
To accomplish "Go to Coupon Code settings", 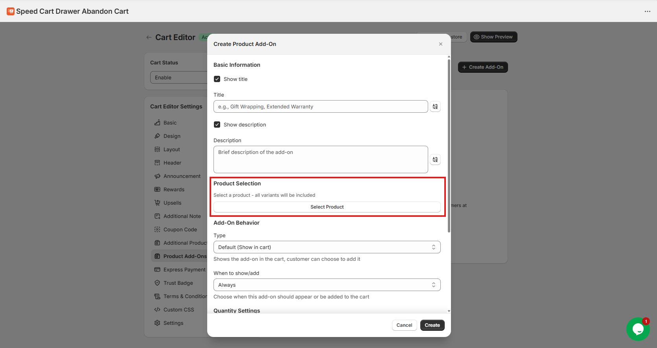I will tap(180, 230).
